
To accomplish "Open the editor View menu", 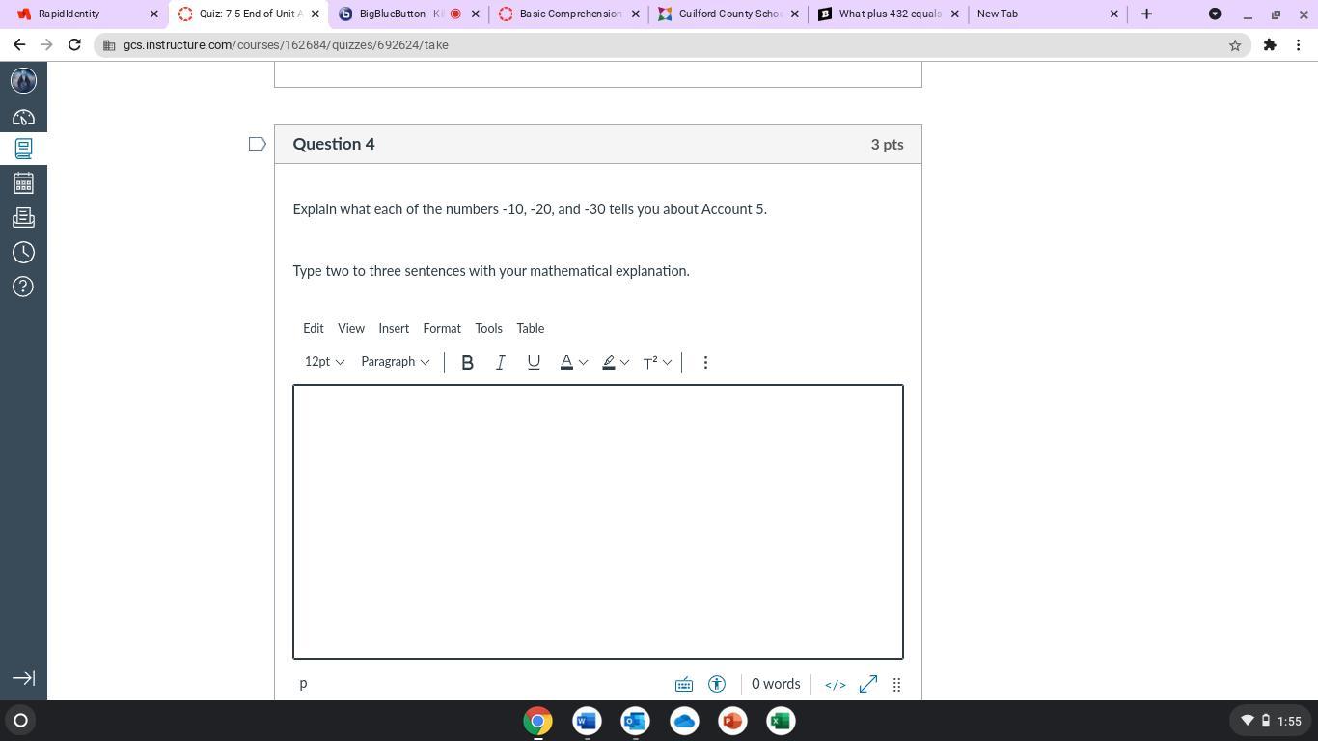I will [351, 328].
